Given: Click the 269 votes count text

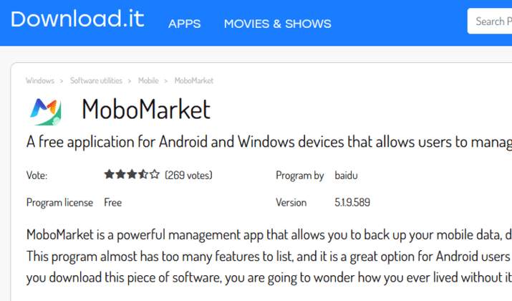Looking at the screenshot, I should click(x=188, y=175).
